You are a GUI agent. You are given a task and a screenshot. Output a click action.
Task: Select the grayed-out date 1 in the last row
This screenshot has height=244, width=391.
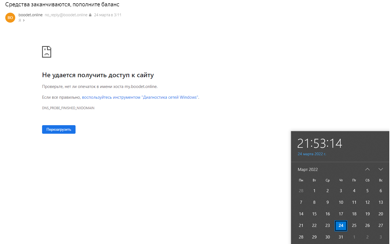(x=354, y=237)
